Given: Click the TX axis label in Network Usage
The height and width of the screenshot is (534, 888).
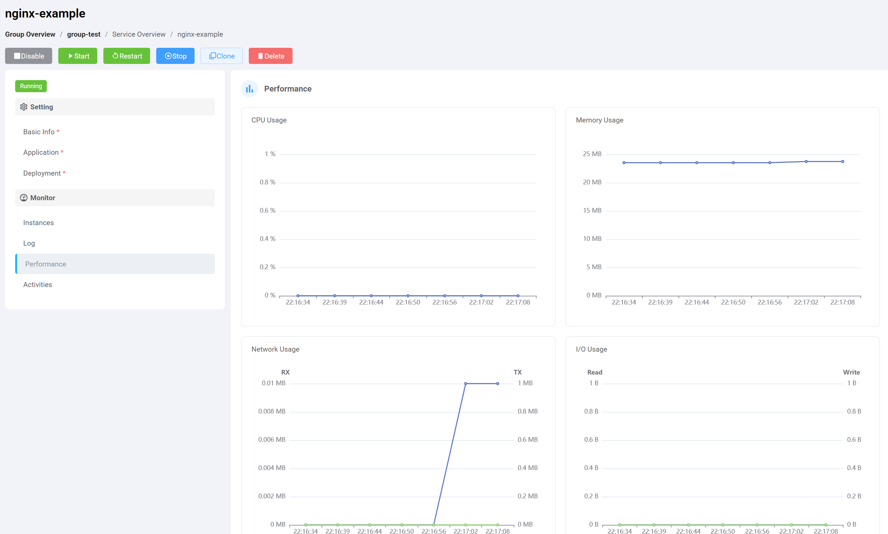Looking at the screenshot, I should point(518,372).
